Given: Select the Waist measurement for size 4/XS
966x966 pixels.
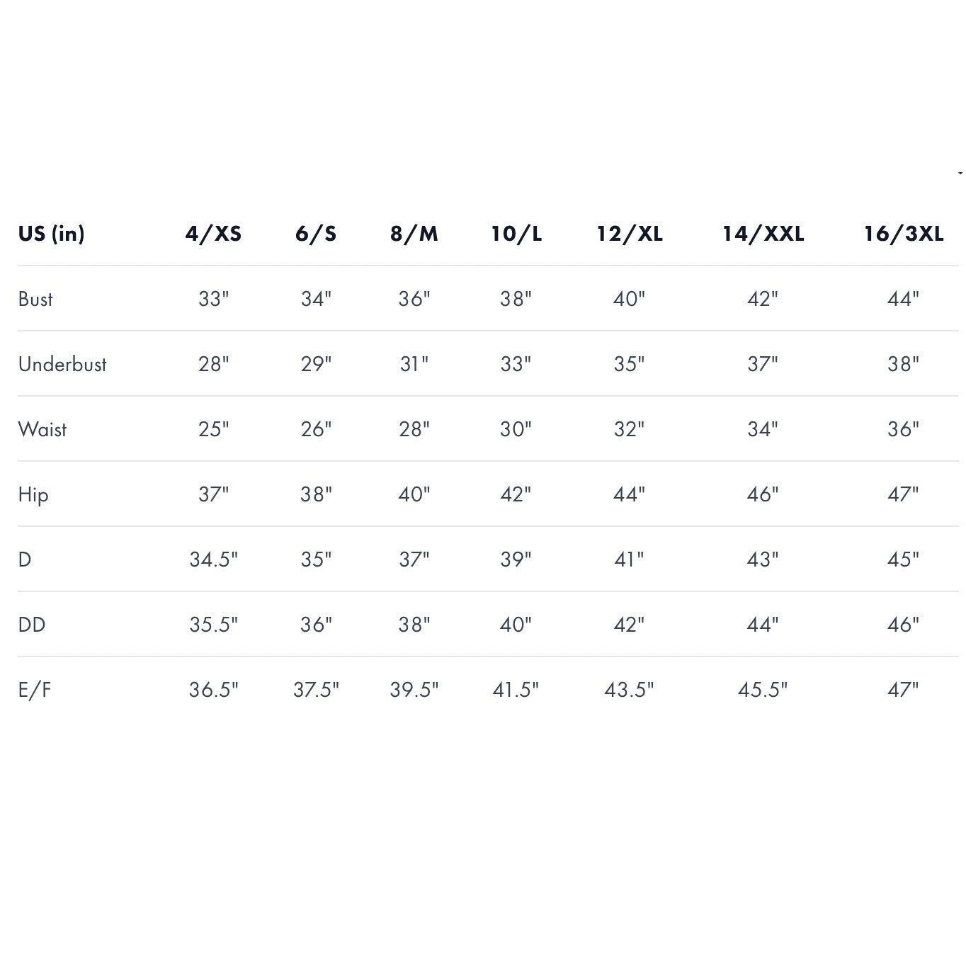Looking at the screenshot, I should [213, 429].
